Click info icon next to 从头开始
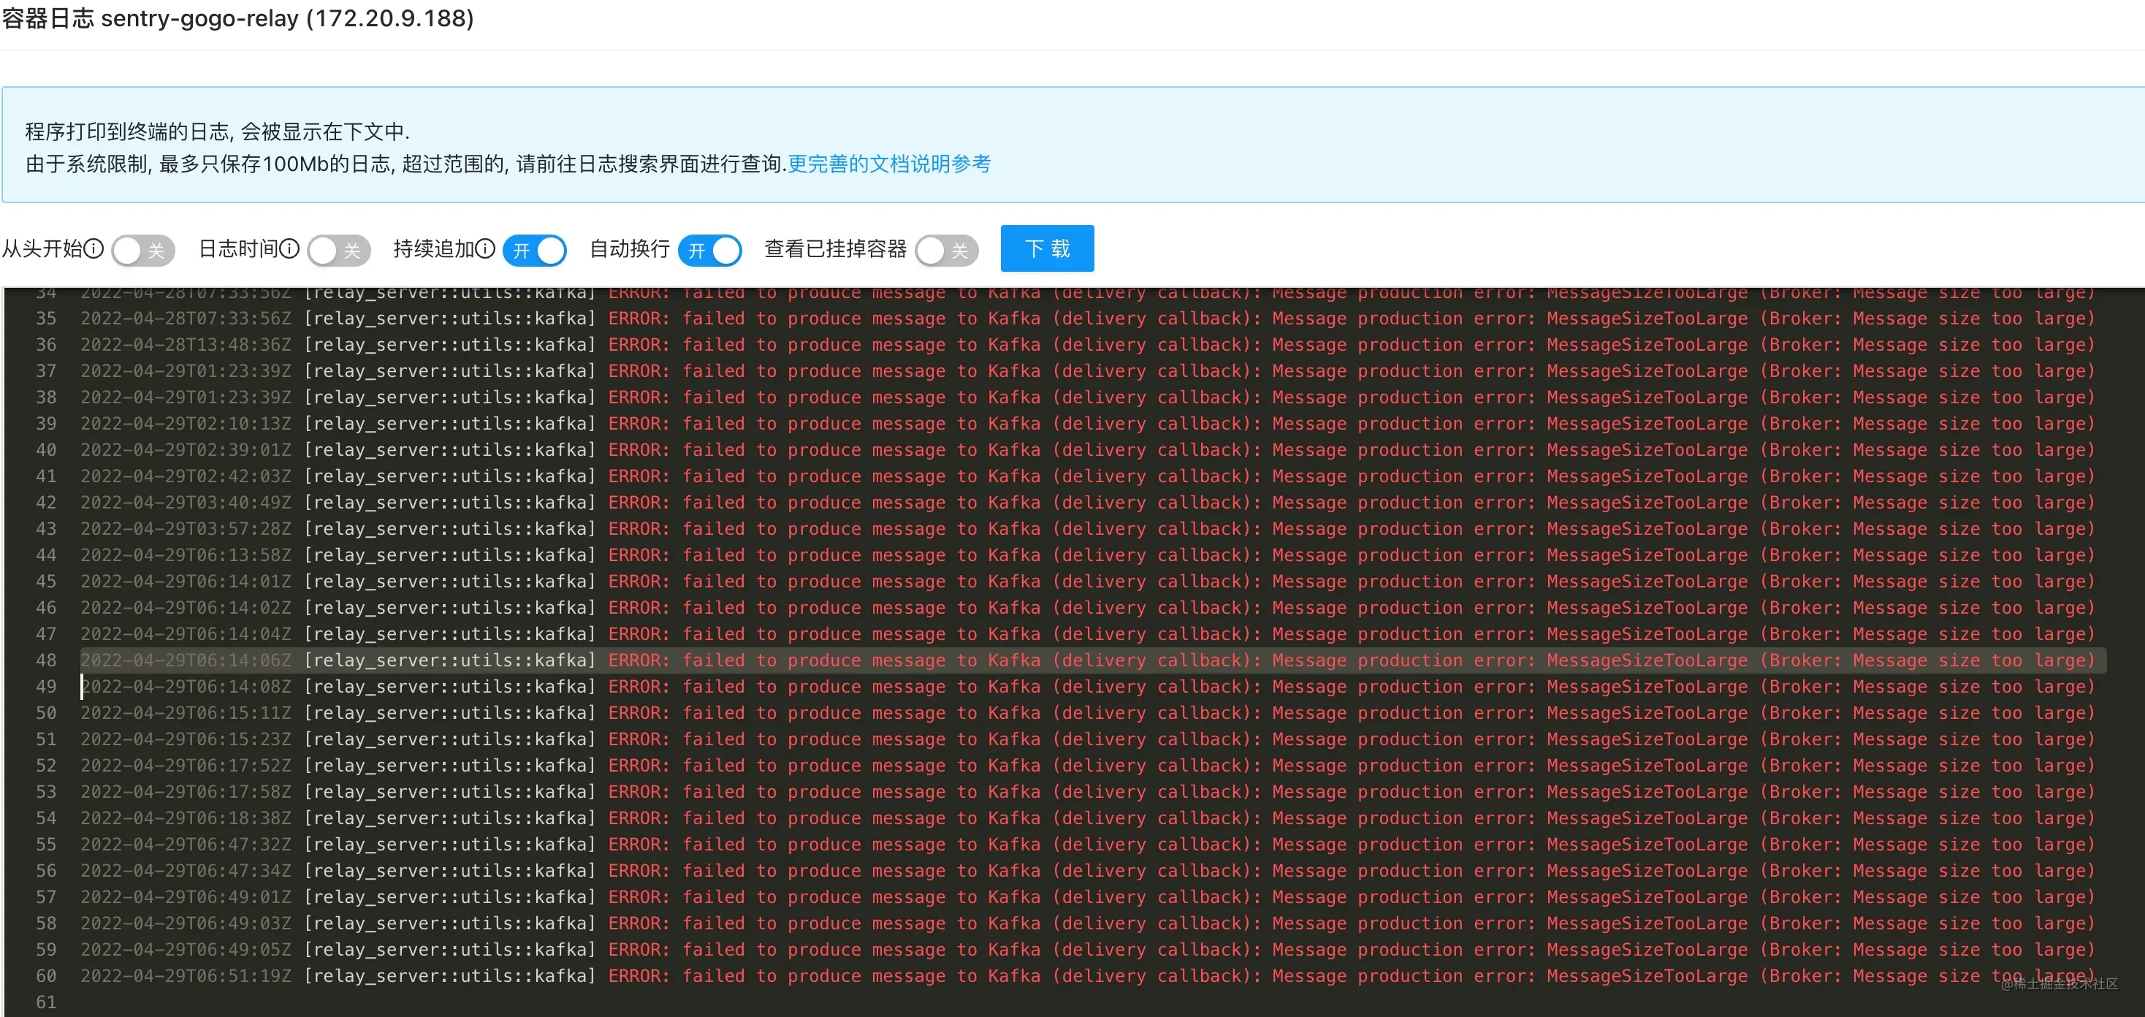2145x1017 pixels. pyautogui.click(x=95, y=248)
